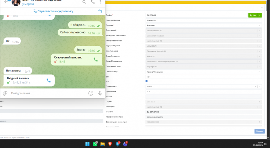The height and width of the screenshot is (148, 270).
Task: Click Перекласти на українську translate link
Action: (53, 11)
